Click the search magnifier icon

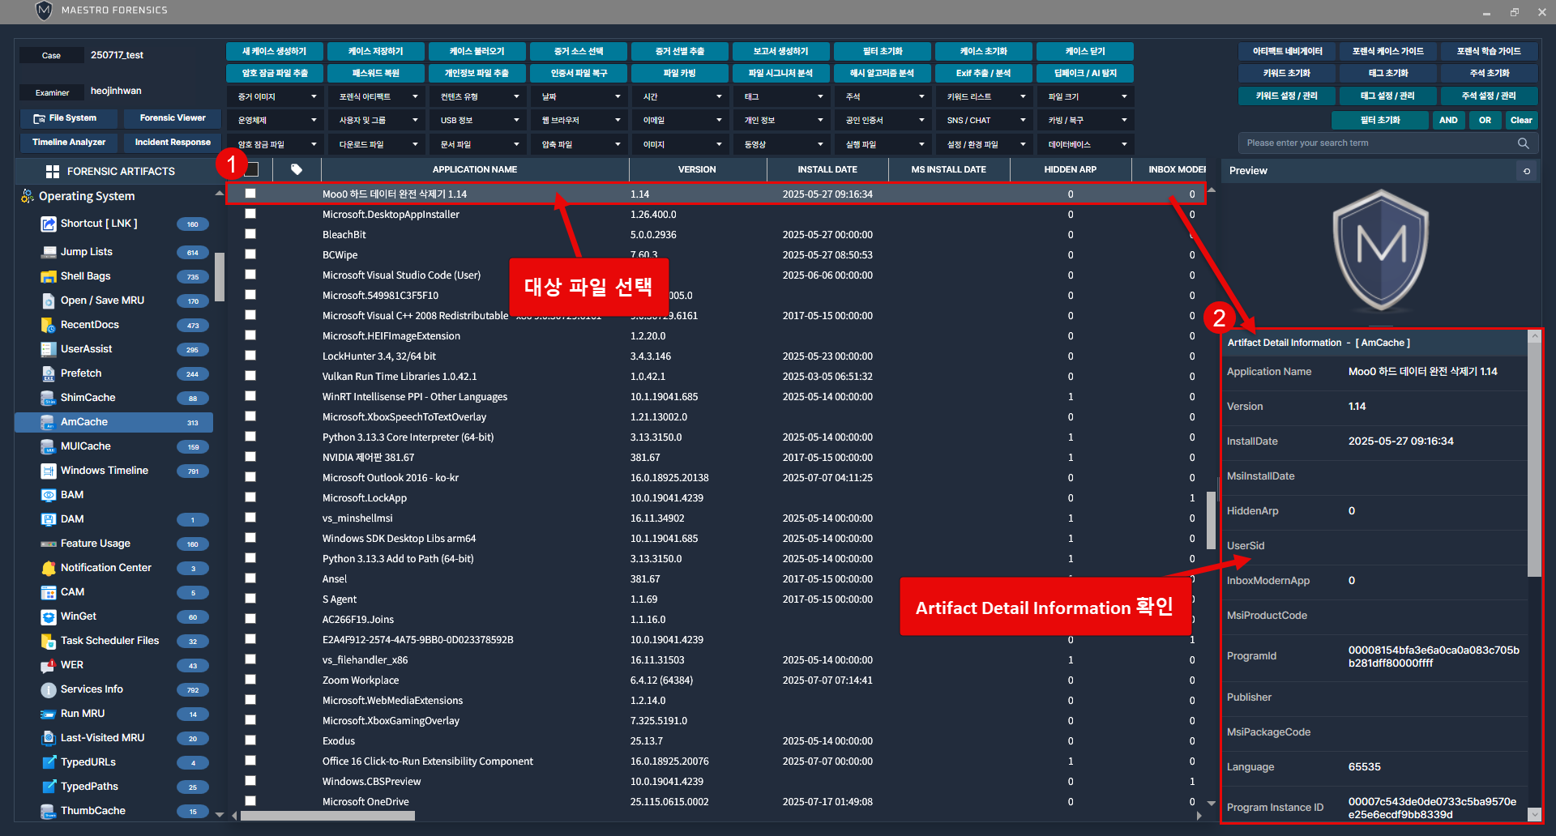(x=1523, y=143)
